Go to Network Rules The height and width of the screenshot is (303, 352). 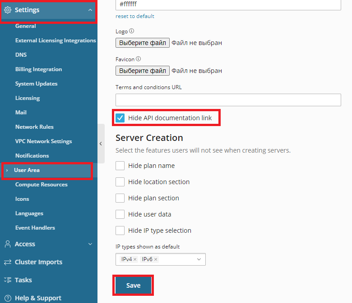click(x=34, y=127)
